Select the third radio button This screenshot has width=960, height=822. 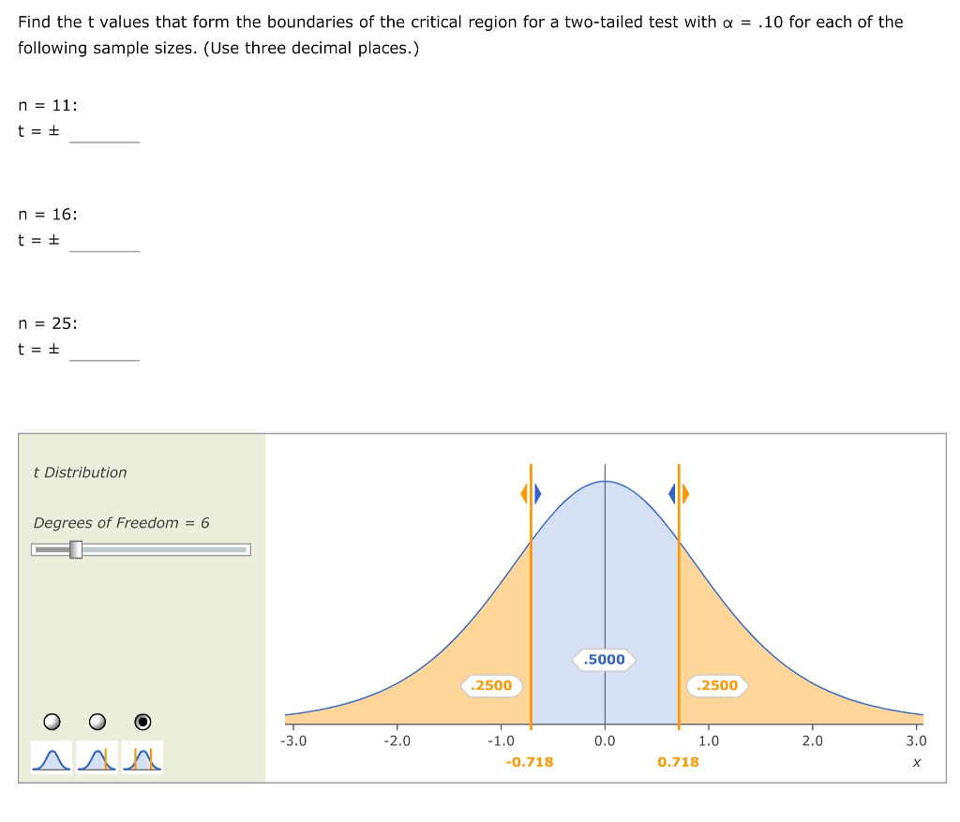142,722
